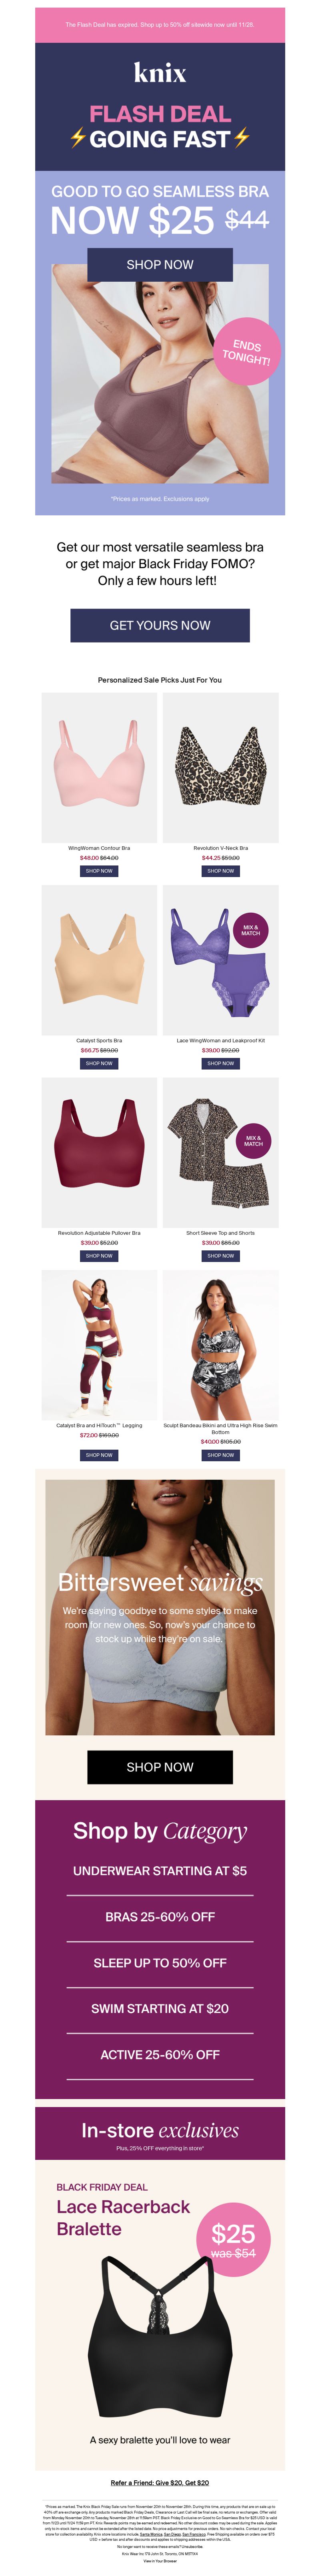Viewport: 320px width, 2576px height.
Task: Open the WingWoman Contour Bra product image
Action: 99,767
